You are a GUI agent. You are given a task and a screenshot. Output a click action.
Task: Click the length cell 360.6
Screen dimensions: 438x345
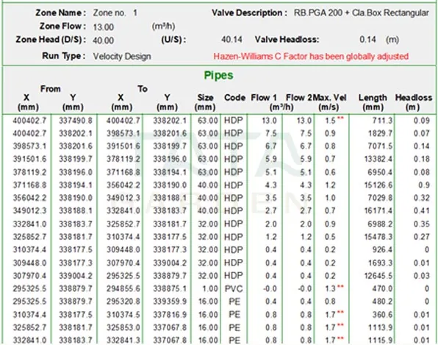[382, 315]
